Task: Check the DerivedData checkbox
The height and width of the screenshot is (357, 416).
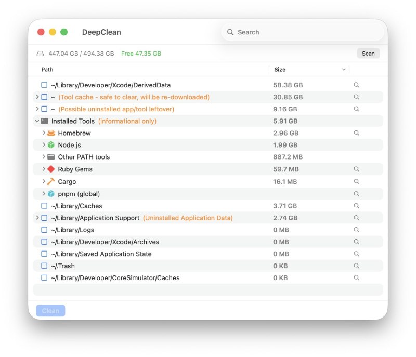Action: click(x=44, y=85)
